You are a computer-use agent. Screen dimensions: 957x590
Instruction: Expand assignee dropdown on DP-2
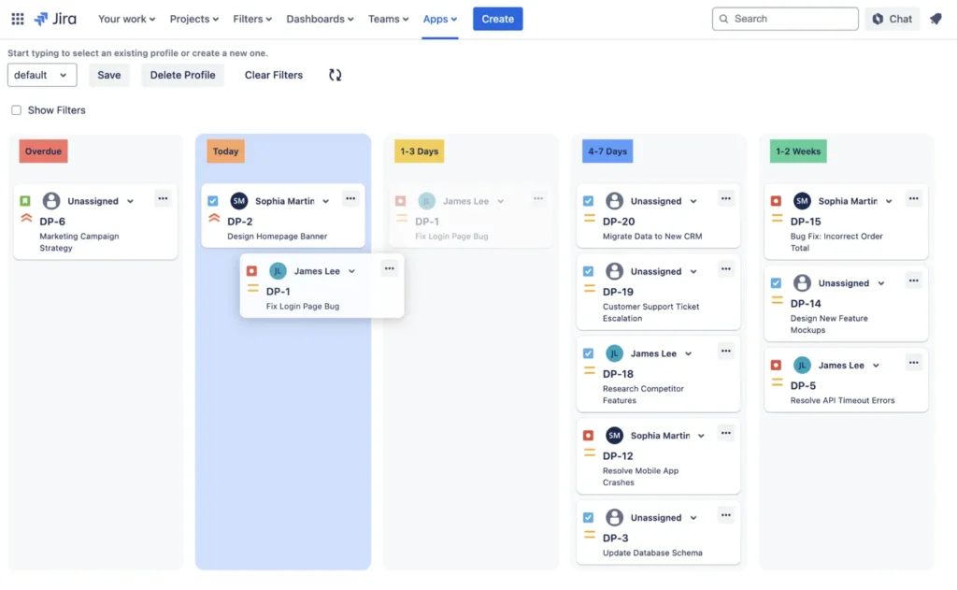click(326, 202)
